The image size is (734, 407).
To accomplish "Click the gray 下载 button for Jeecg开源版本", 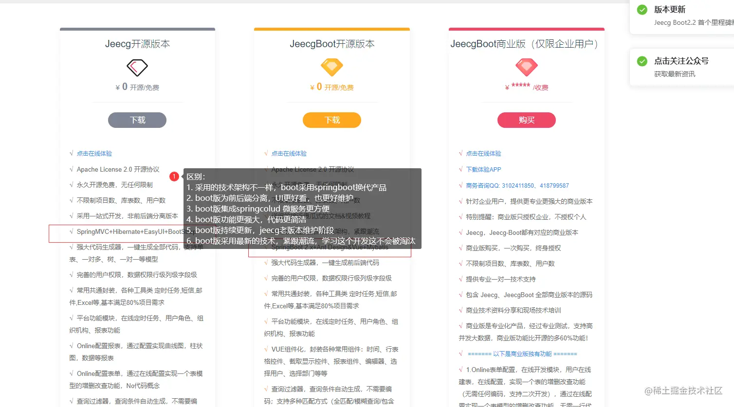I will click(137, 120).
